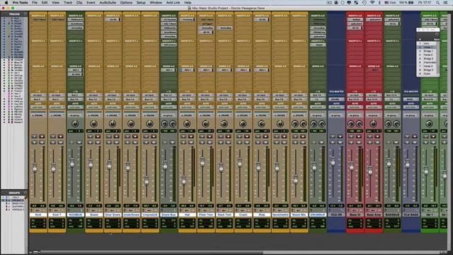Image resolution: width=453 pixels, height=255 pixels.
Task: Click the right pan knob on Room Mic
Action: 303,124
